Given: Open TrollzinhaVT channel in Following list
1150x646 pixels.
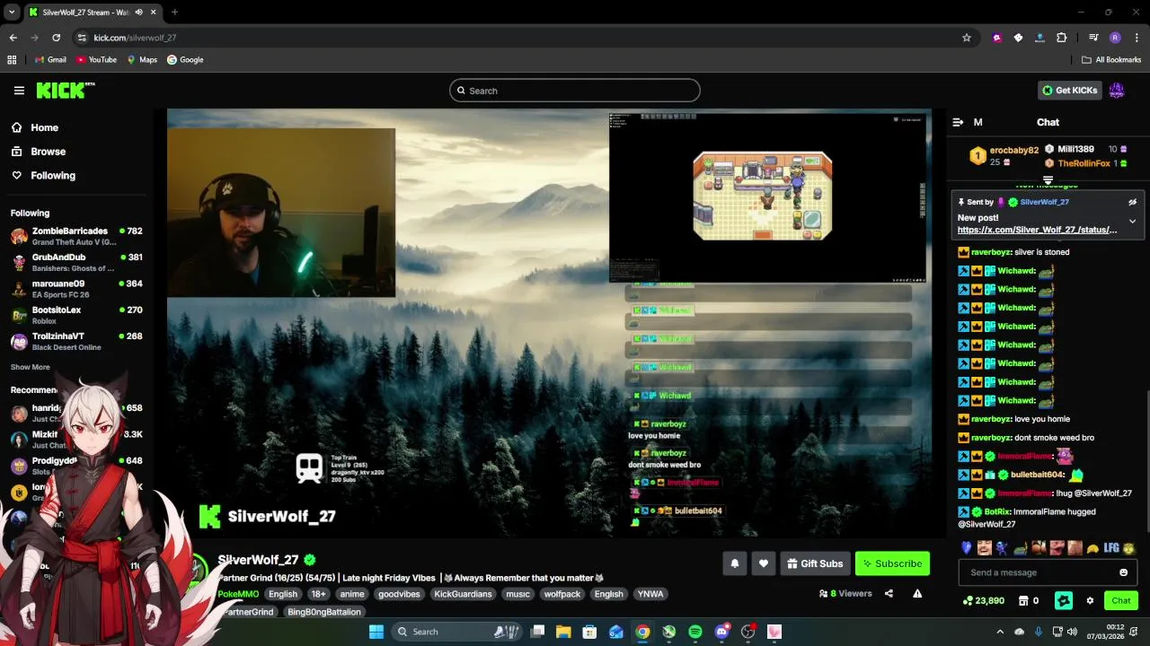Looking at the screenshot, I should coord(76,341).
